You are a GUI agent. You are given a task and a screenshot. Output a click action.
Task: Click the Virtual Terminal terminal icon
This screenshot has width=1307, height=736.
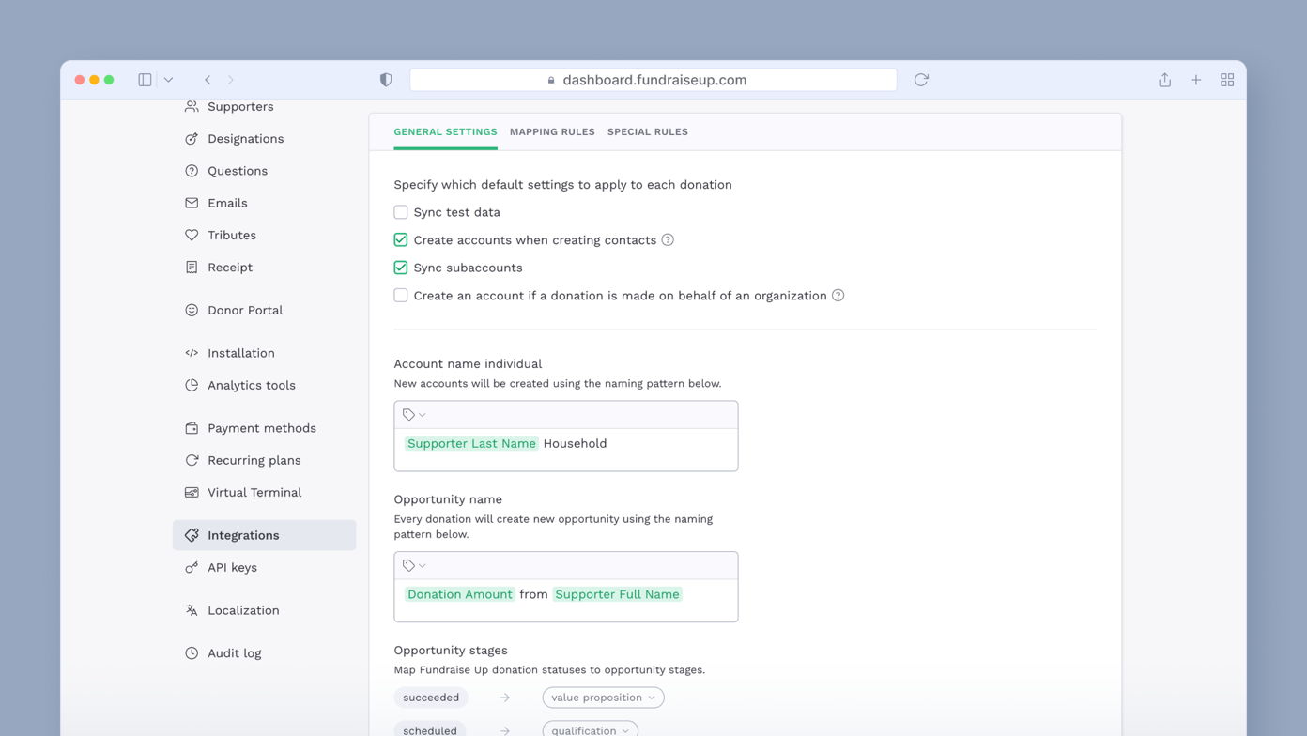[x=191, y=492]
